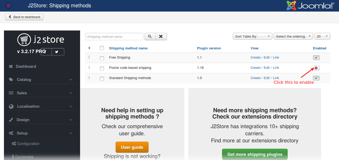Viewport: 339px width, 160px height.
Task: Clear the search with the X button
Action: click(161, 37)
